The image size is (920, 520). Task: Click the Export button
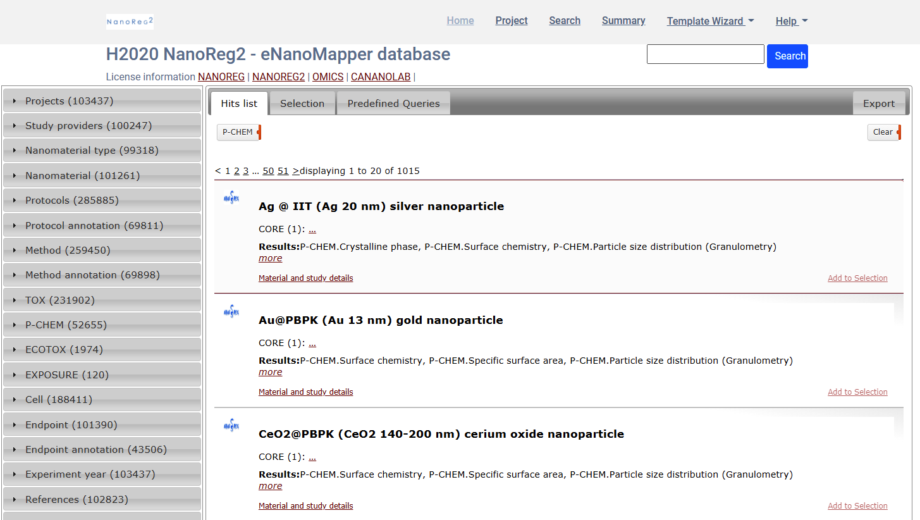click(879, 102)
